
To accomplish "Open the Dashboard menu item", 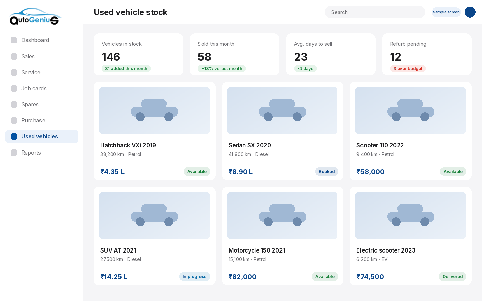I will [42, 40].
